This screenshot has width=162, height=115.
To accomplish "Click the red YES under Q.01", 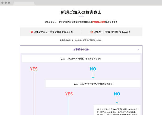I will 34,69.
